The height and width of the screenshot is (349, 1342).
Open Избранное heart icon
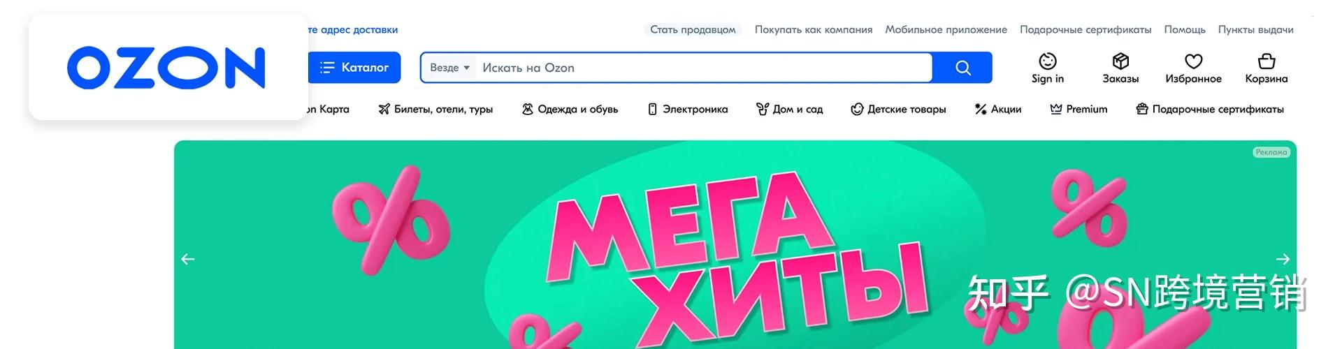pos(1193,61)
